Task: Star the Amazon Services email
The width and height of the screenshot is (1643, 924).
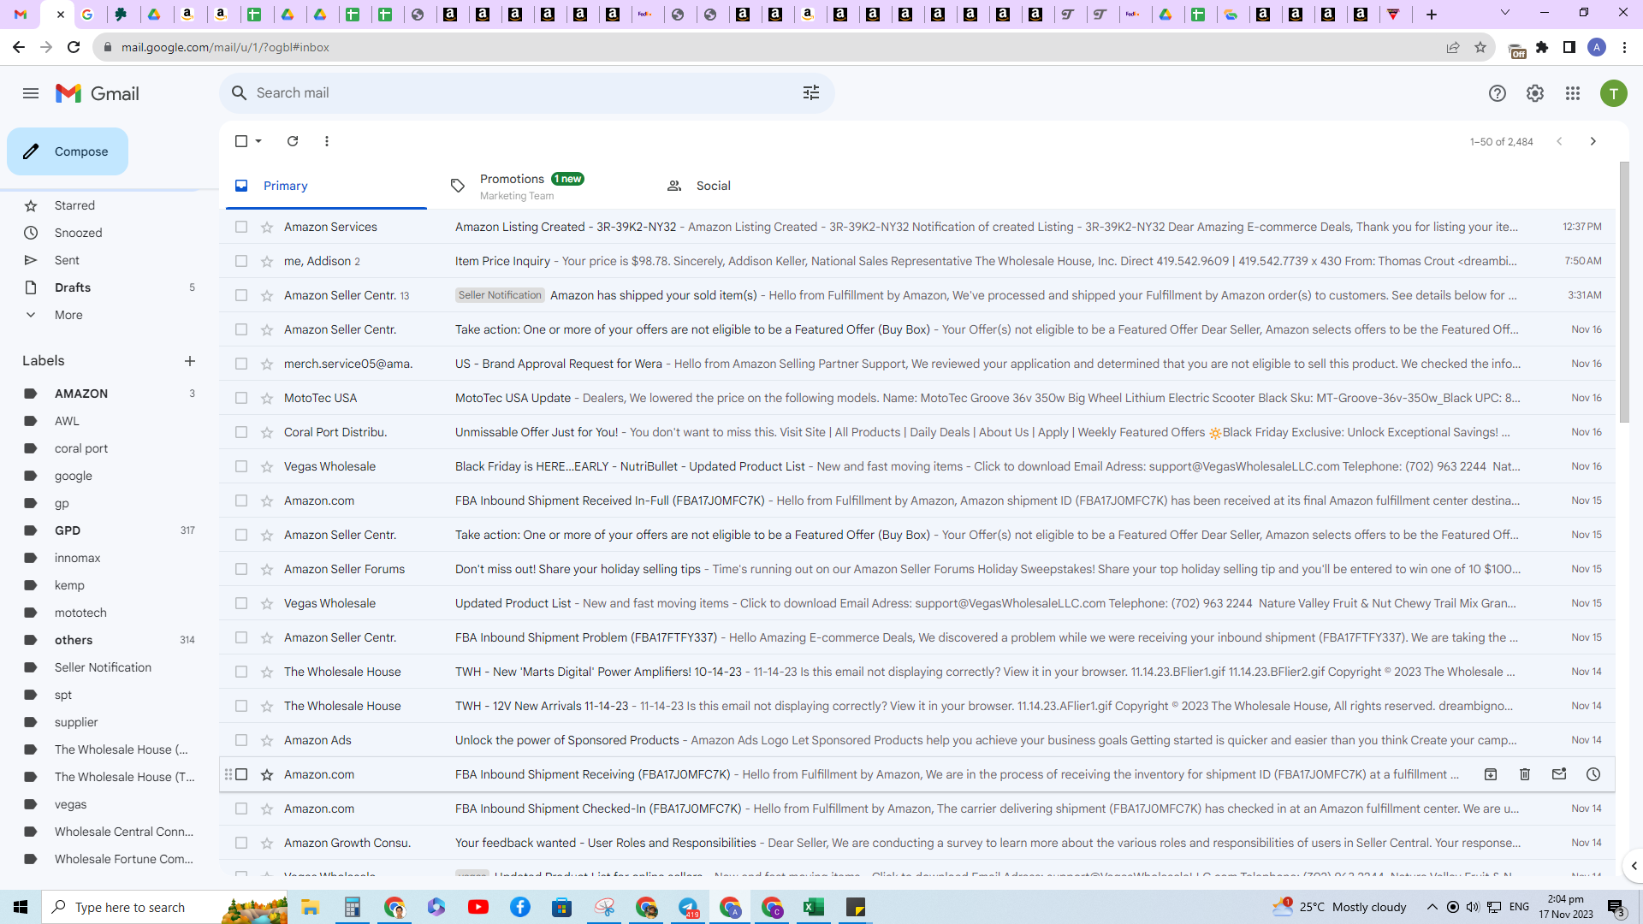Action: point(267,227)
